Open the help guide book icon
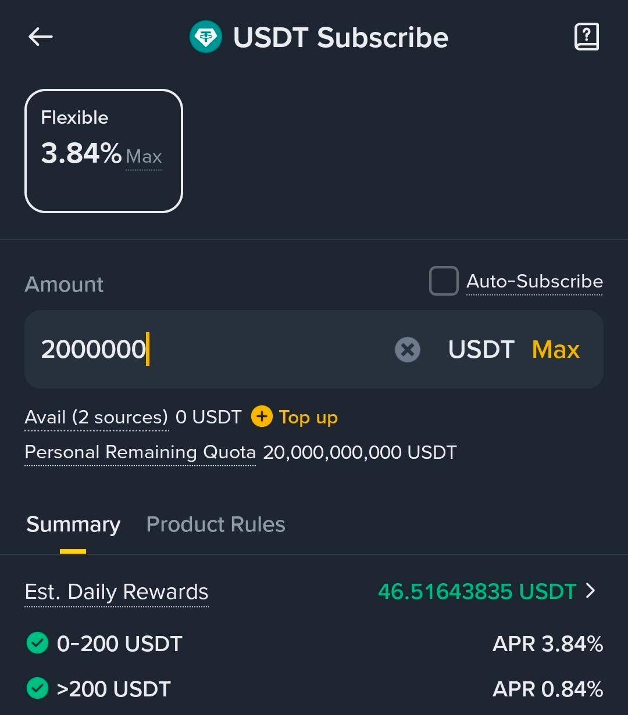 point(586,37)
